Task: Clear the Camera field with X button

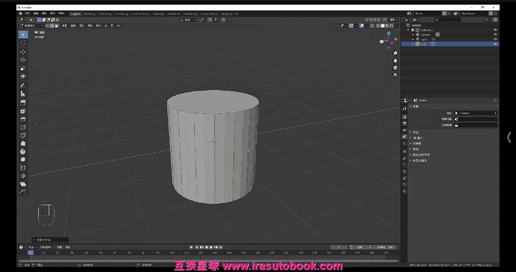Action: click(495, 113)
